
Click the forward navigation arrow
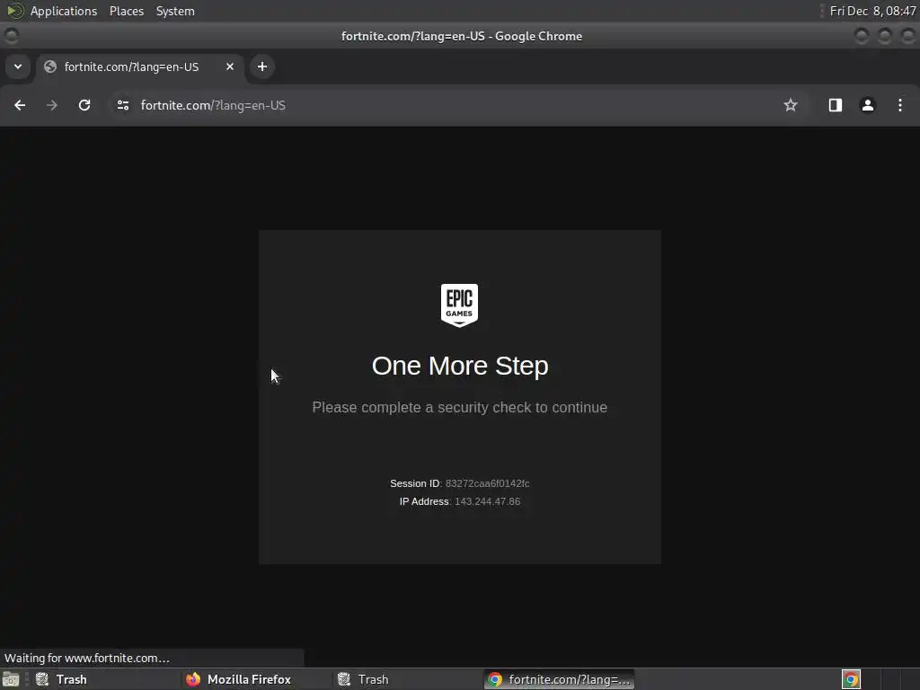(51, 105)
